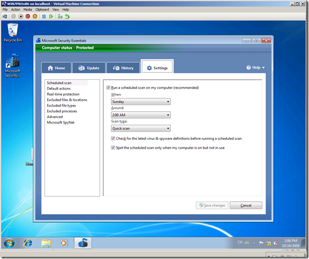Viewport: 309px width, 259px height.
Task: Open Internet Explorer from the taskbar
Action: tap(28, 243)
